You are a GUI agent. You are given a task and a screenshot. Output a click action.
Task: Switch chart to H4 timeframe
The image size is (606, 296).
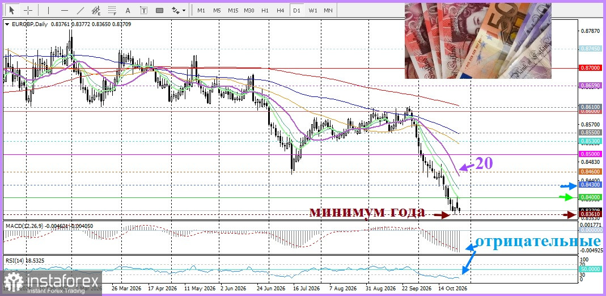tap(281, 10)
